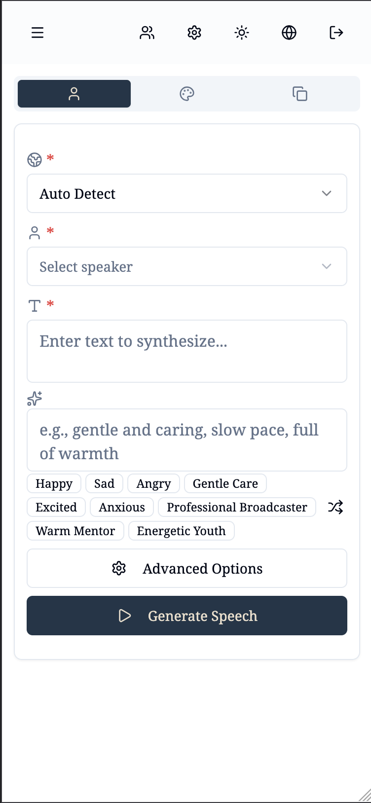The image size is (371, 803).
Task: Choose the Happy emotion tag
Action: pos(54,484)
